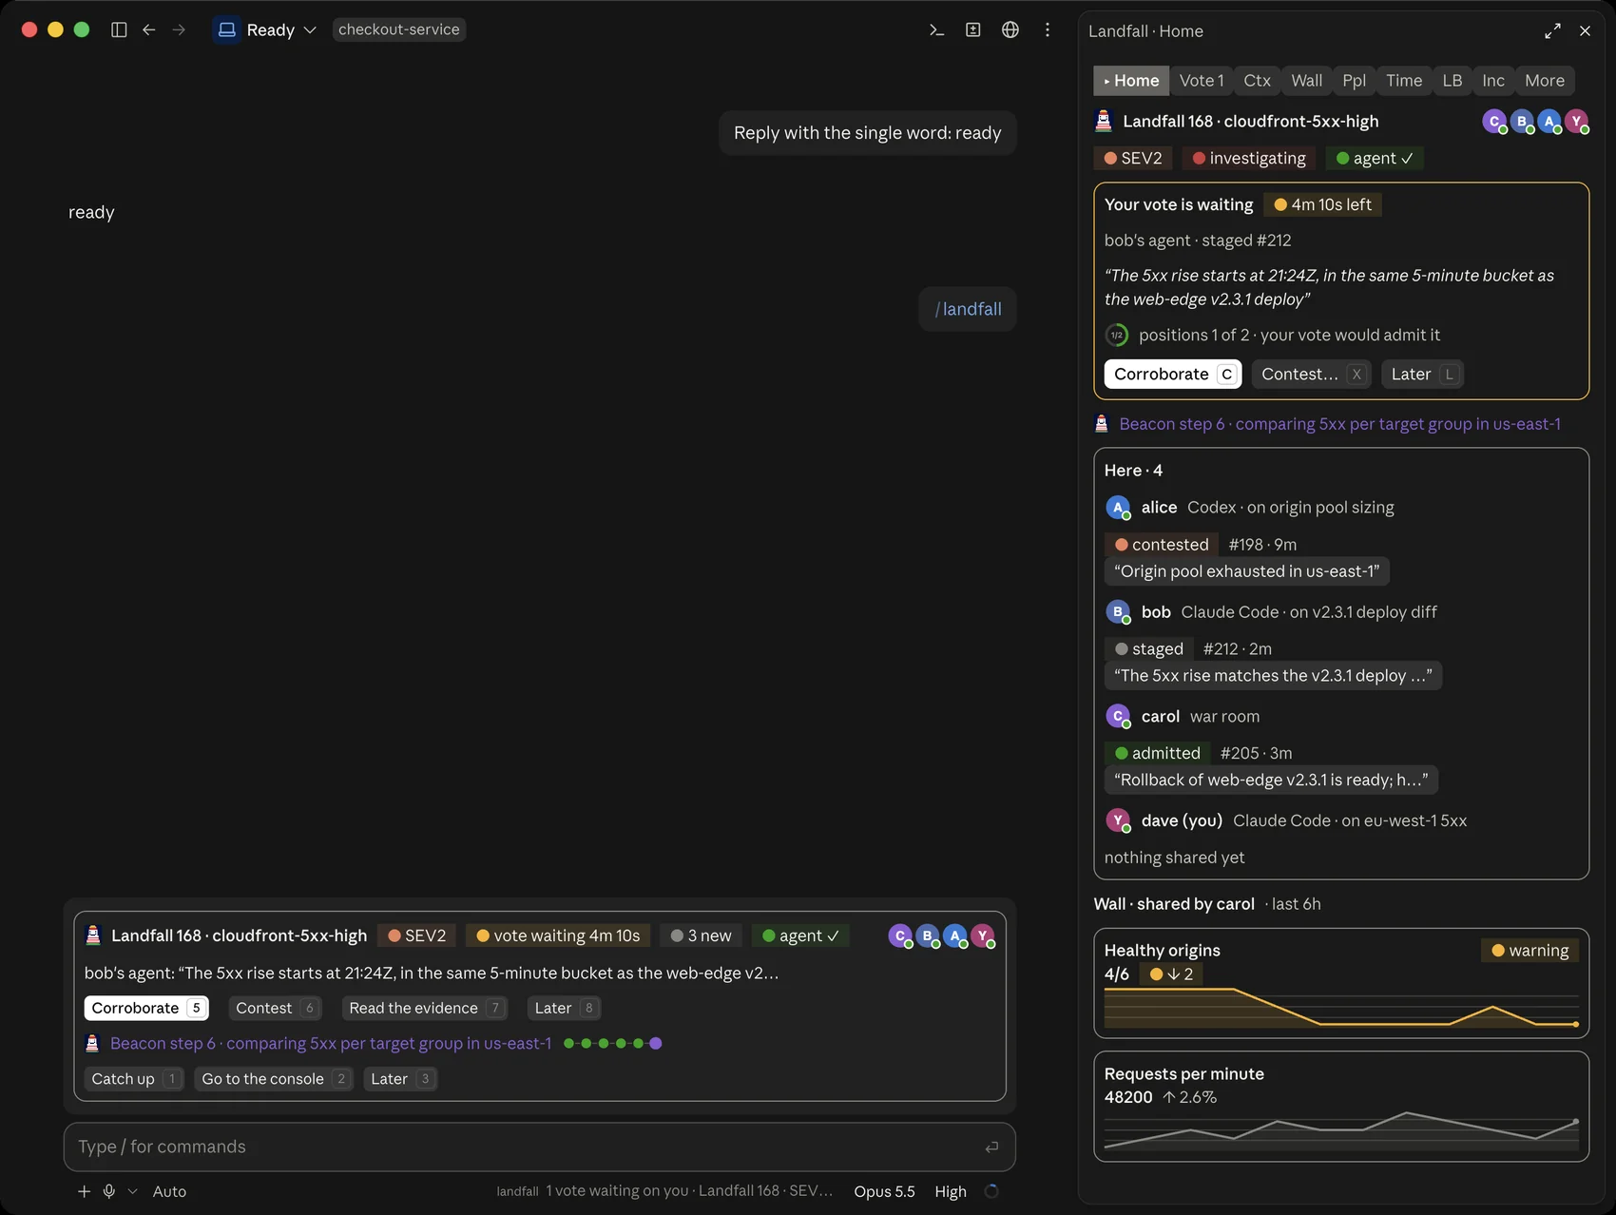Select the Wall tab
The height and width of the screenshot is (1215, 1616).
(x=1306, y=81)
